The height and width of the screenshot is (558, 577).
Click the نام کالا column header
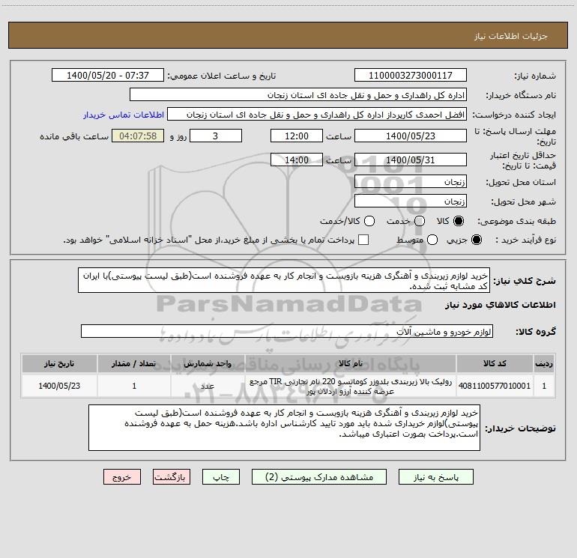(x=351, y=363)
